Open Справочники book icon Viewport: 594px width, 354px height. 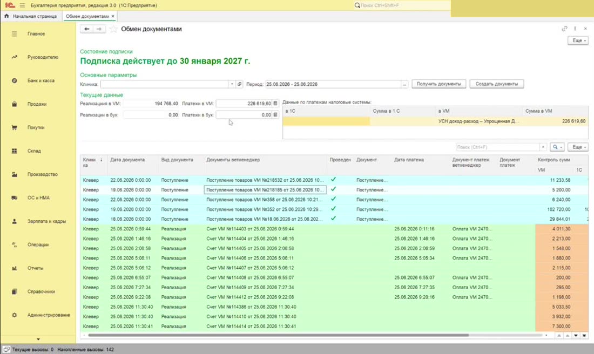tap(15, 291)
